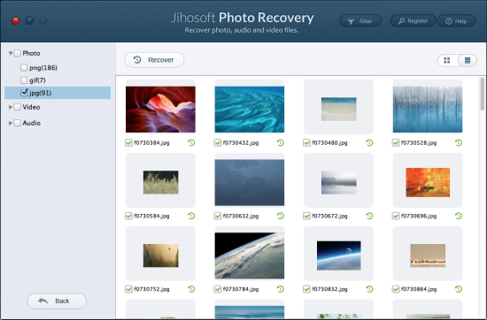Click the recover icon next to f0730432.jpg

pos(281,142)
